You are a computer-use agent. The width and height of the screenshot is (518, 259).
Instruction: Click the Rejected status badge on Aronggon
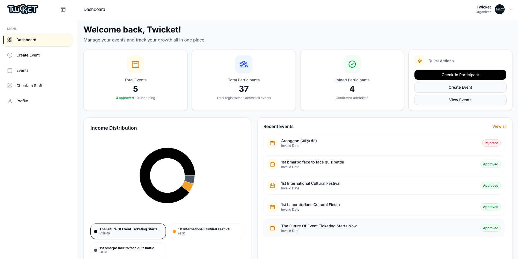click(491, 143)
